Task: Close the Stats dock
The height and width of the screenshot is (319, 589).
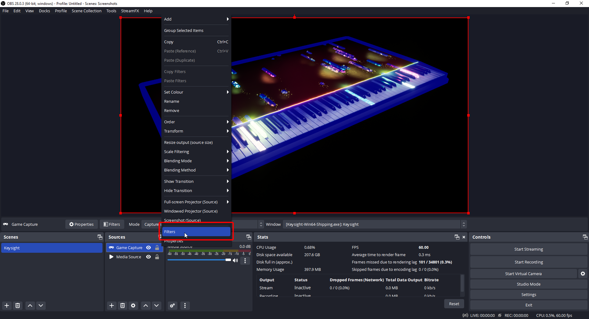Action: point(464,237)
